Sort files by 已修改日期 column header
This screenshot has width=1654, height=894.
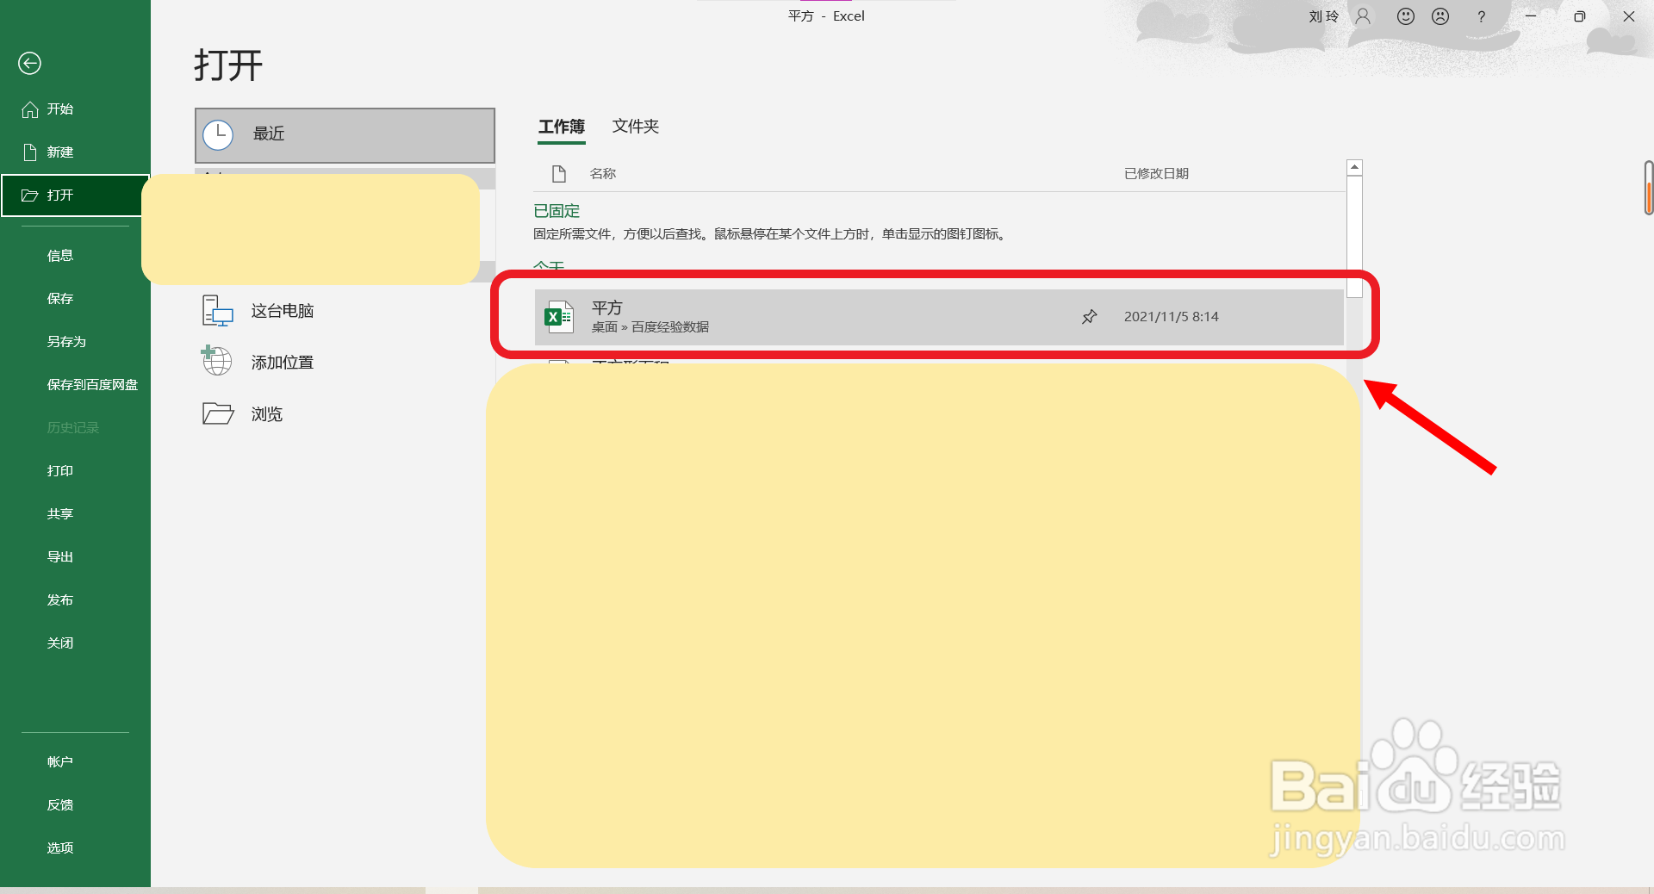[1156, 173]
